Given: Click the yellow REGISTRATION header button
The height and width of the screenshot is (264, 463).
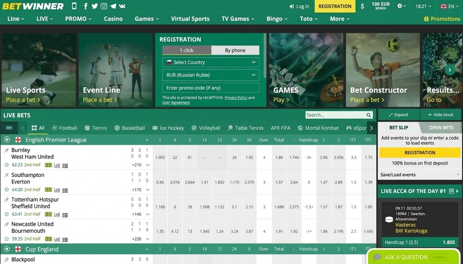Looking at the screenshot, I should [x=335, y=6].
